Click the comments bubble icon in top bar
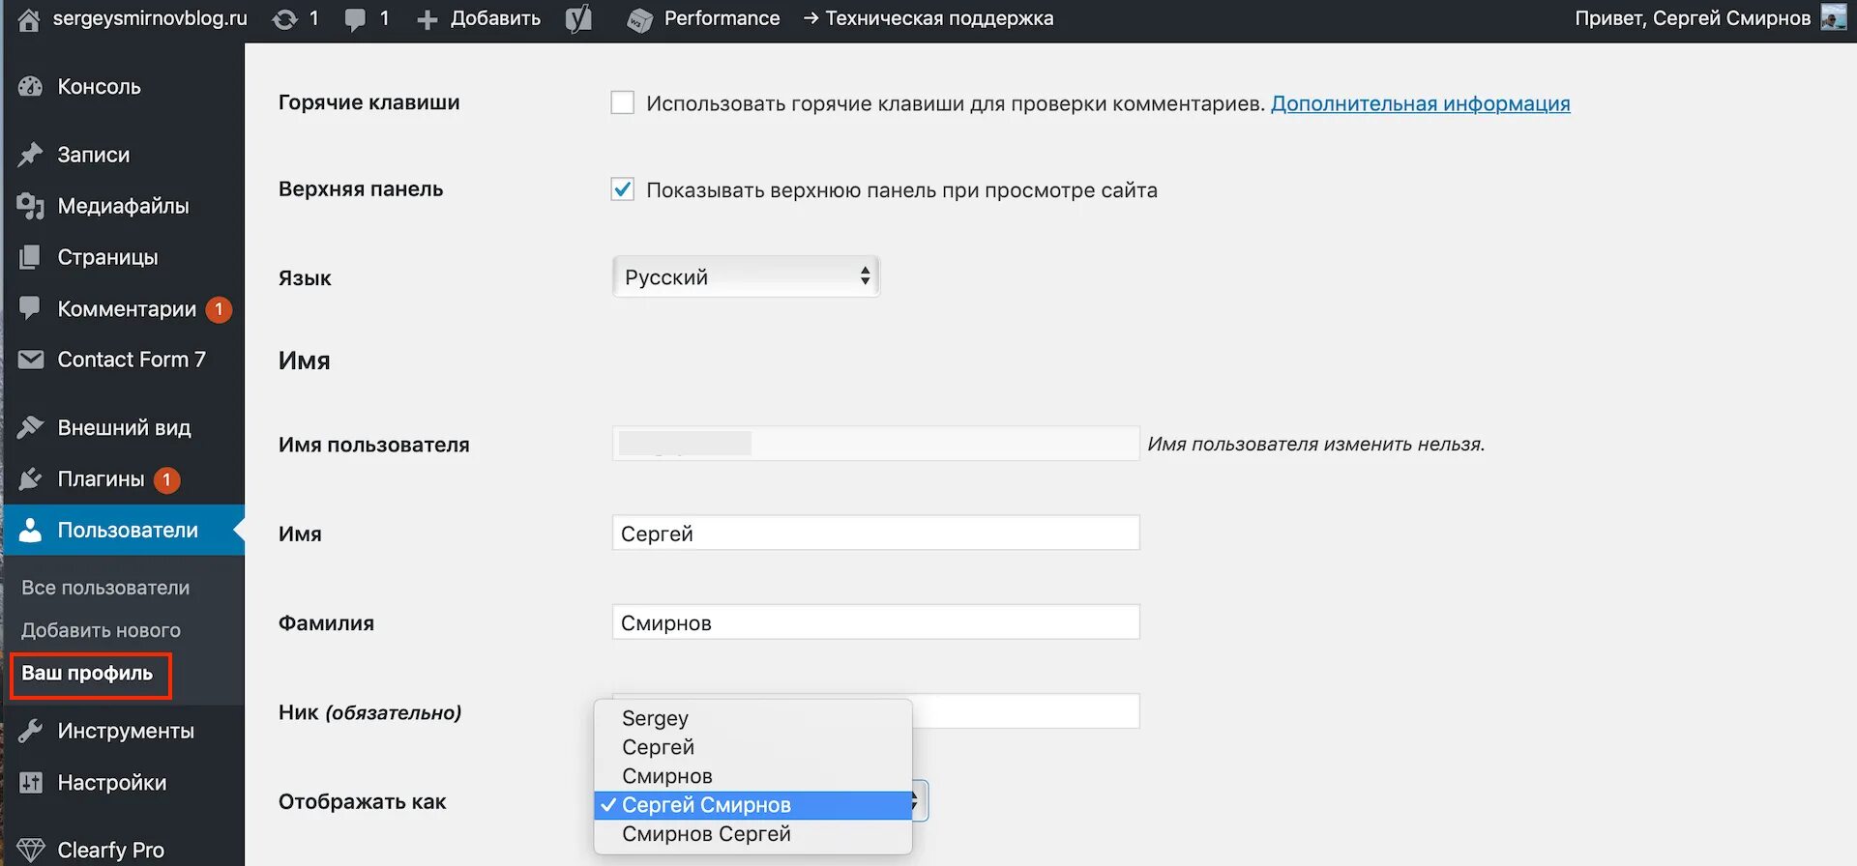 point(355,19)
